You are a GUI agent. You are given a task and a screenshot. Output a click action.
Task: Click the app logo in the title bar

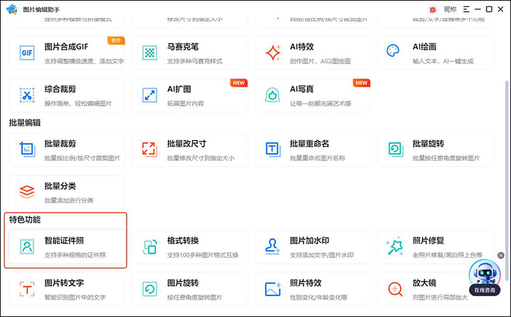[12, 9]
